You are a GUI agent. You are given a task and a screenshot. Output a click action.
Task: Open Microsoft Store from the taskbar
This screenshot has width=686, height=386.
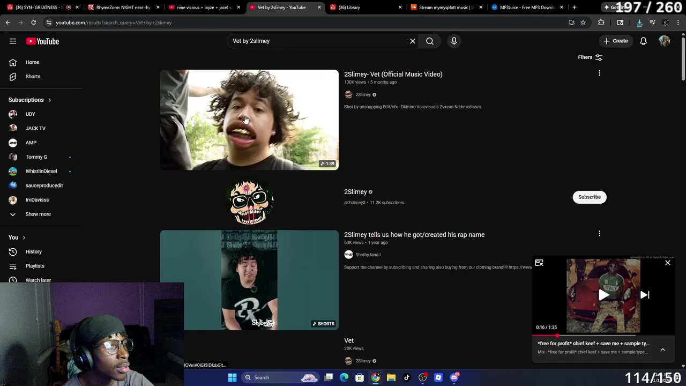360,377
